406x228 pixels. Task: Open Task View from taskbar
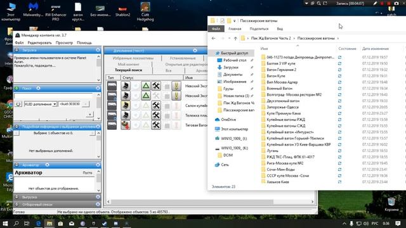click(27, 224)
